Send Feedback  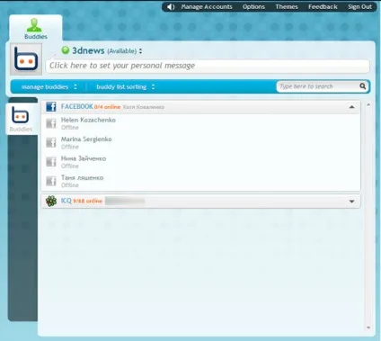(323, 7)
